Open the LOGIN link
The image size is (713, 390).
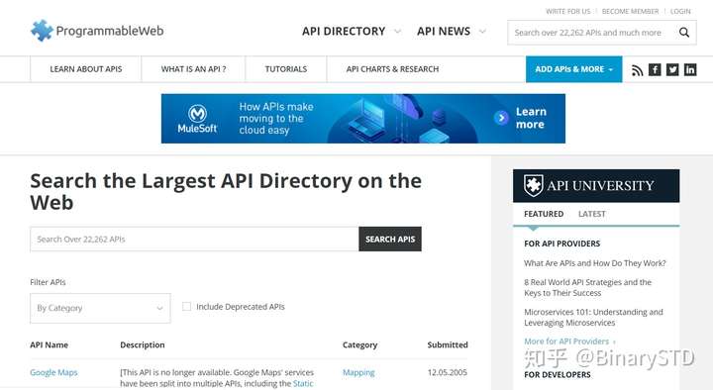tap(680, 11)
